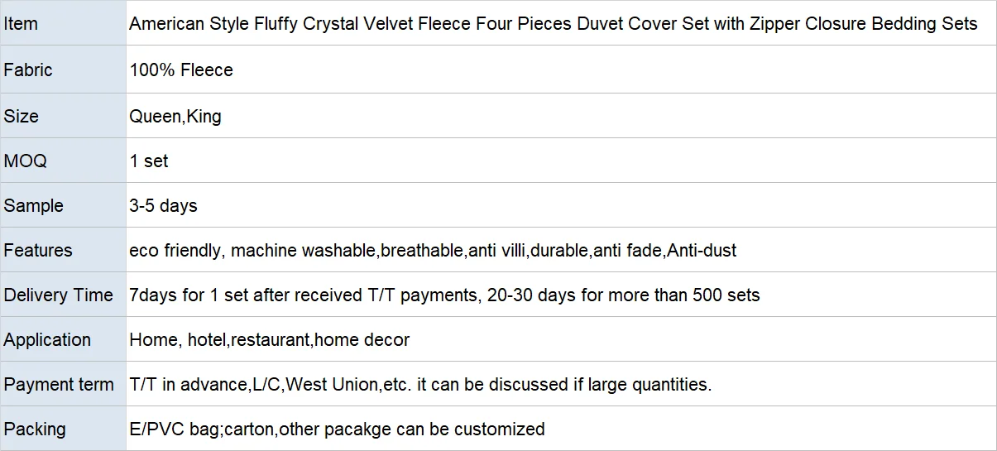Image resolution: width=997 pixels, height=451 pixels.
Task: Select the E/PVC bag packing details text
Action: (337, 429)
